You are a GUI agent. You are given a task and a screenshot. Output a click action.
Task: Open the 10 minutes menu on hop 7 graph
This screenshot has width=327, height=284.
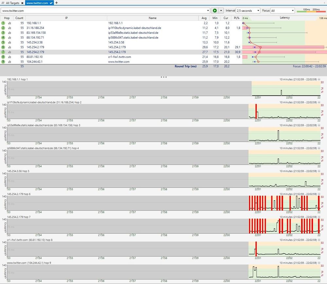click(x=319, y=217)
